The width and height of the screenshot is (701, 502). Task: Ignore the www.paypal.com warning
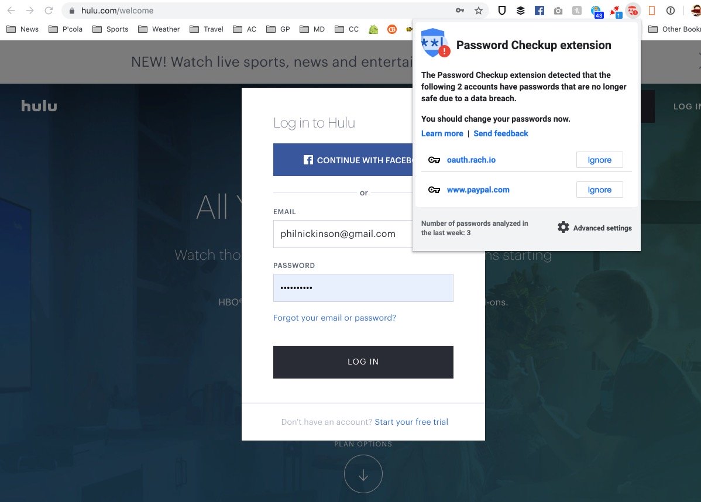(x=600, y=190)
